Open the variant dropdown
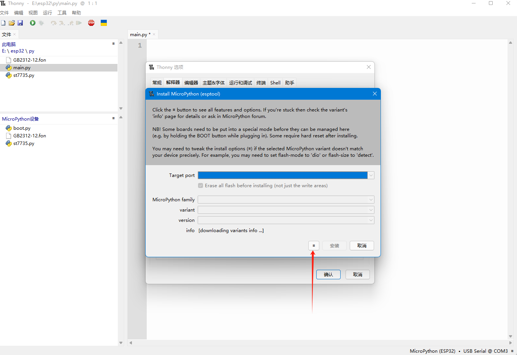 point(286,210)
